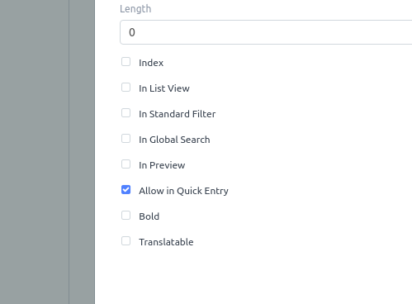Viewport: 412px width, 304px height.
Task: Enable the Bold checkbox
Action: pos(125,216)
